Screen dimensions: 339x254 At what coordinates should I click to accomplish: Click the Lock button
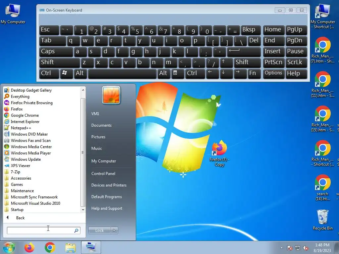click(x=99, y=231)
